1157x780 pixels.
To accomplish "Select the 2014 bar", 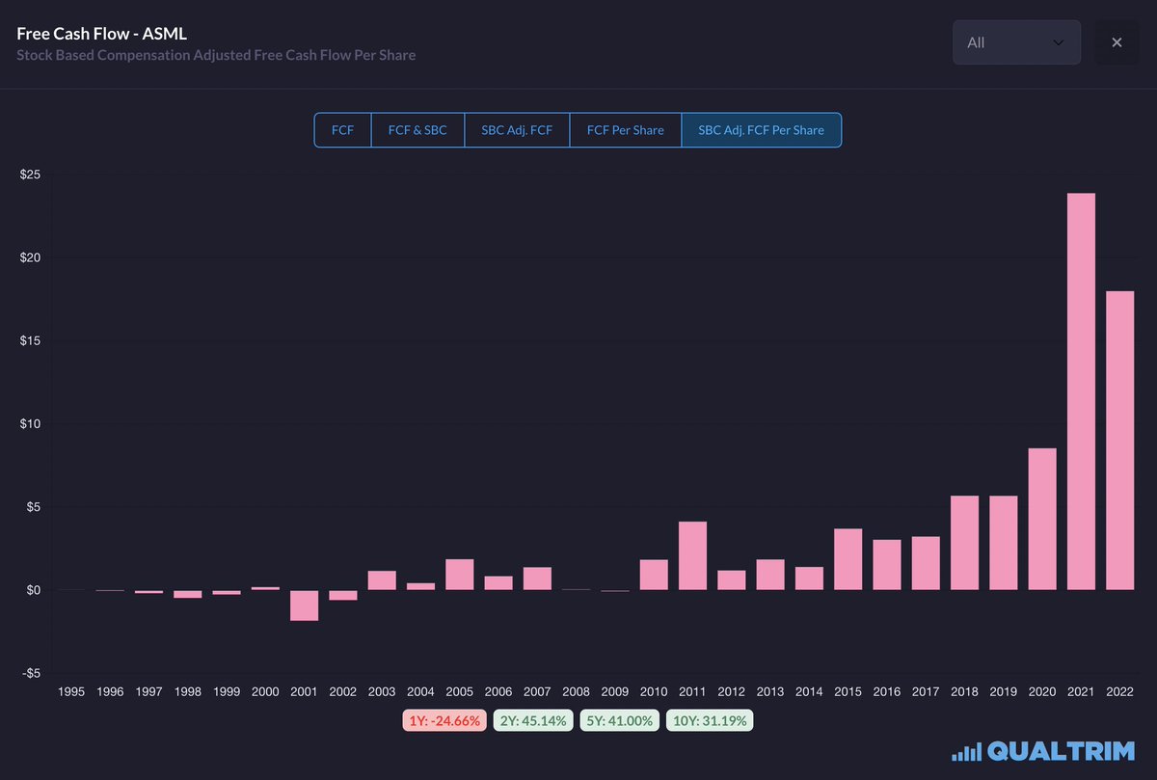I will coord(809,578).
